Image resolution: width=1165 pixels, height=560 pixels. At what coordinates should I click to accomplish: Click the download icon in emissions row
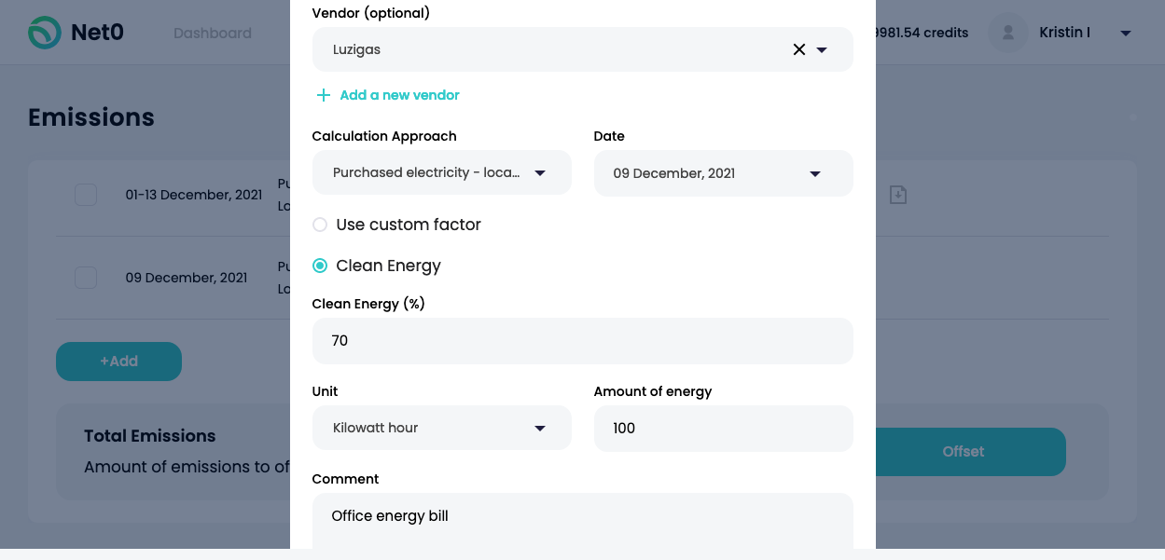pos(897,195)
